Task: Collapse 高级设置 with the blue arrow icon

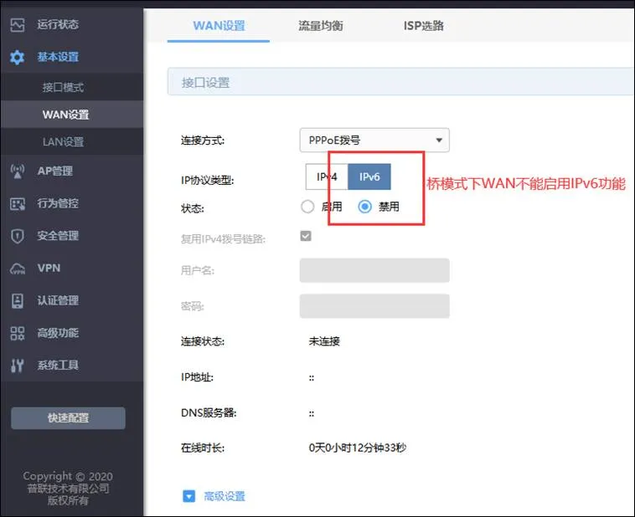Action: pyautogui.click(x=188, y=496)
